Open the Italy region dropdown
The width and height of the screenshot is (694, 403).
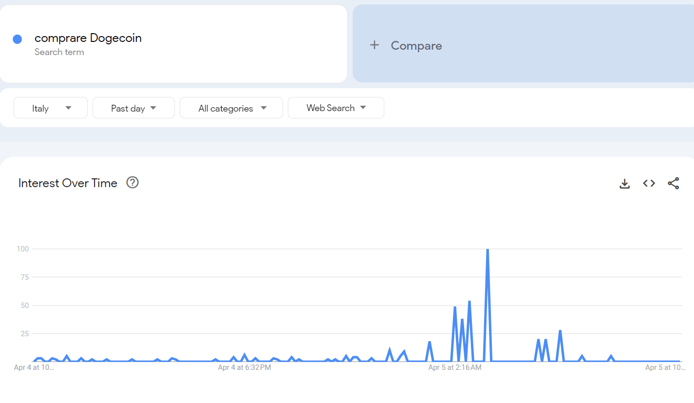click(51, 108)
